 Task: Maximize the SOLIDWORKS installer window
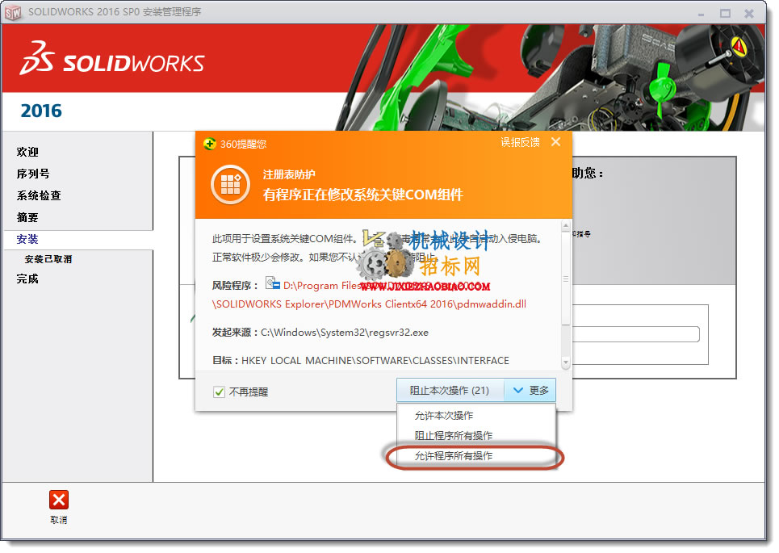click(x=726, y=14)
